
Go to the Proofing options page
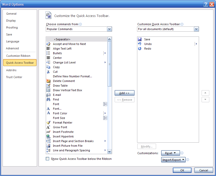(20, 27)
